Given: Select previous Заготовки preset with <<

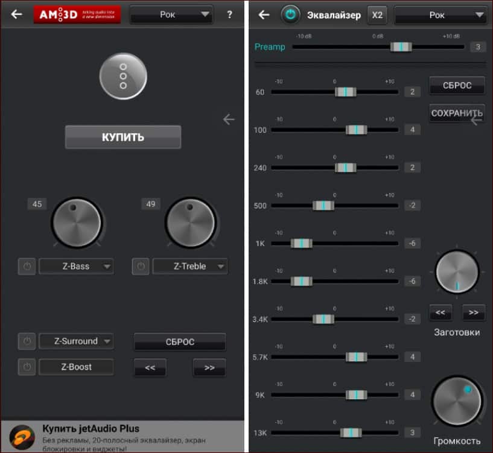Looking at the screenshot, I should (441, 312).
